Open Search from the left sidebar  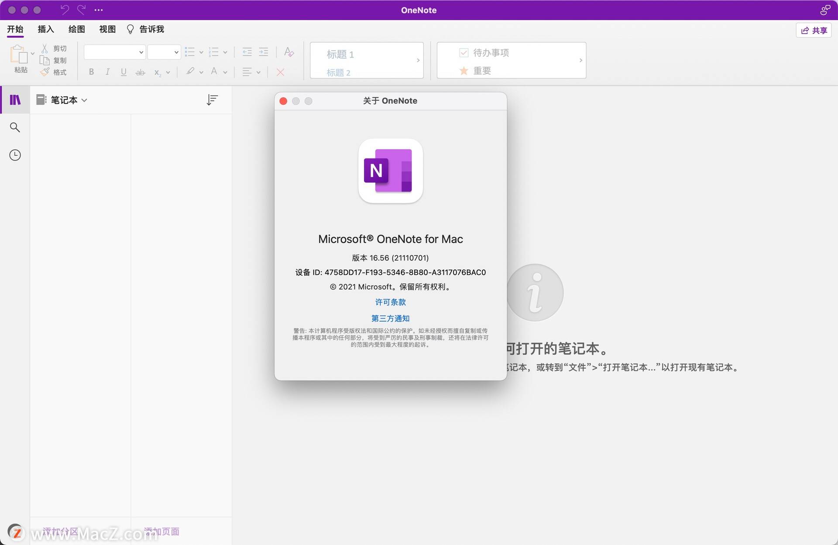15,127
